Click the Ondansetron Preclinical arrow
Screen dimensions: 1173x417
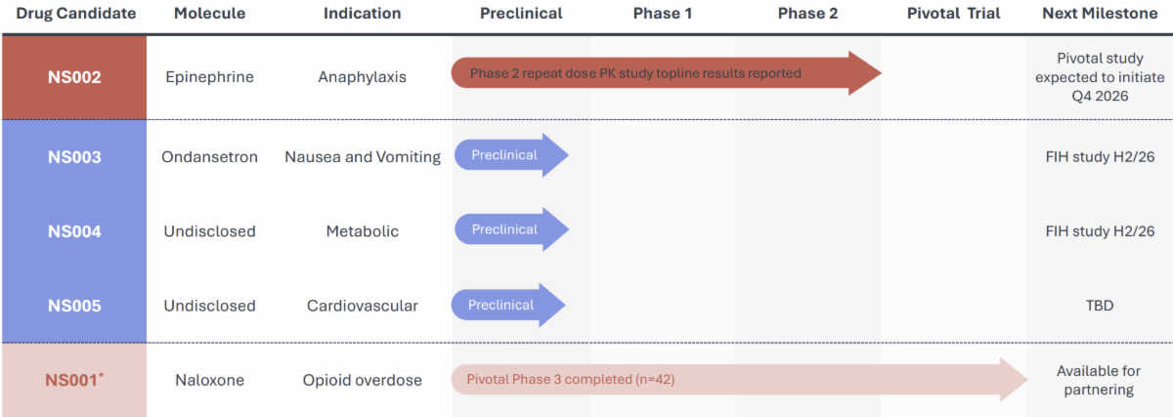510,155
